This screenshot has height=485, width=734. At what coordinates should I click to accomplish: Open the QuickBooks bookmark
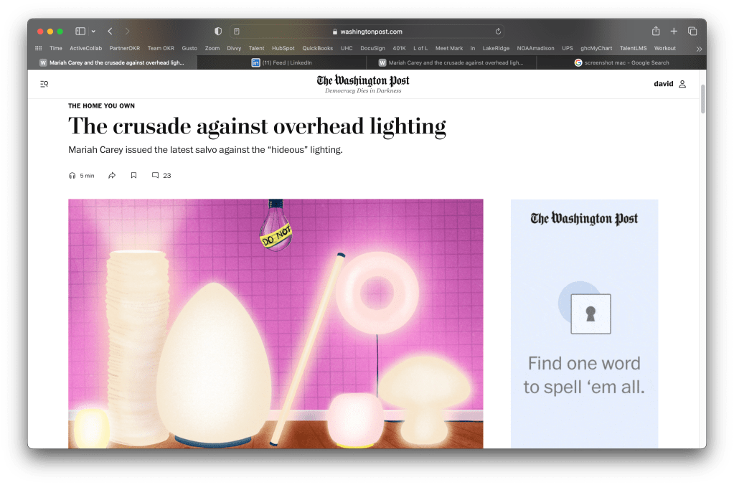coord(317,48)
